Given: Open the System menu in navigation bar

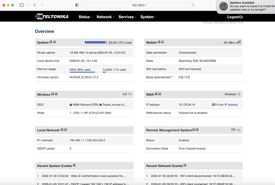Looking at the screenshot, I should coord(148,17).
